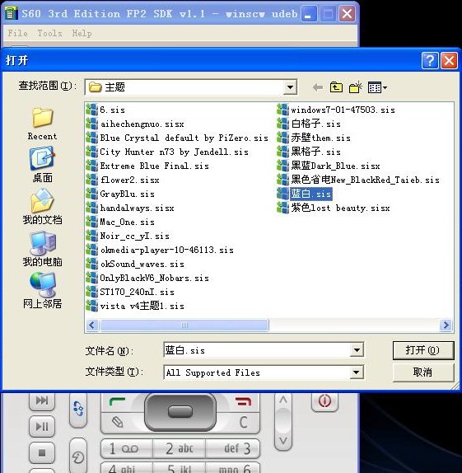Image resolution: width=462 pixels, height=473 pixels.
Task: Click the file list scroll left arrow
Action: click(92, 325)
